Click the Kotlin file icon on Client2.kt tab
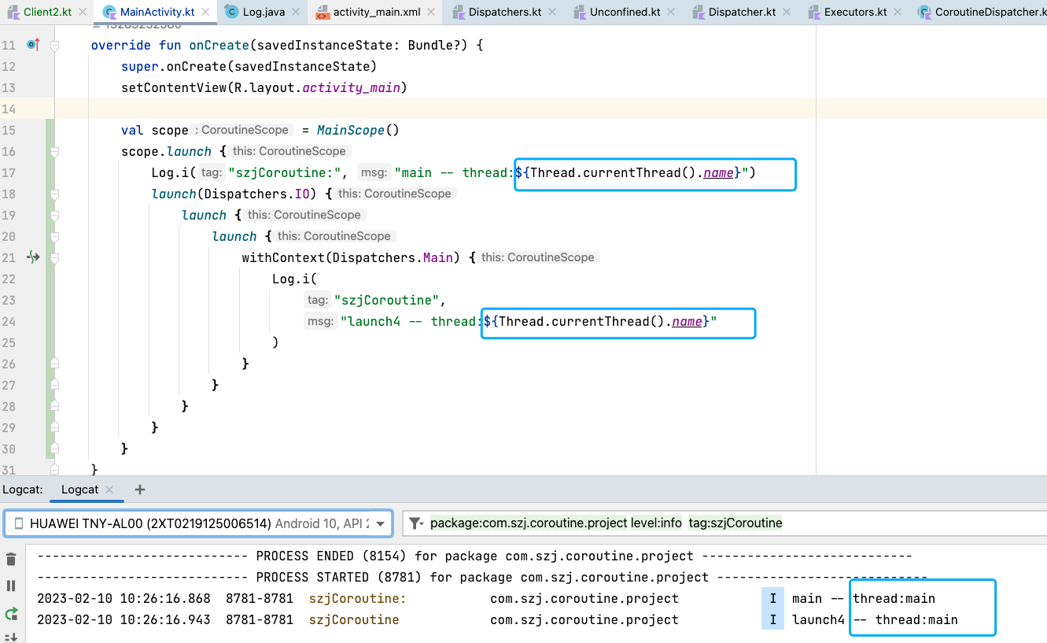 coord(13,12)
